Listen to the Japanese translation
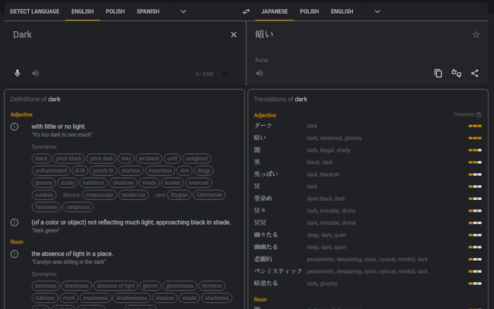This screenshot has width=494, height=309. coord(259,73)
